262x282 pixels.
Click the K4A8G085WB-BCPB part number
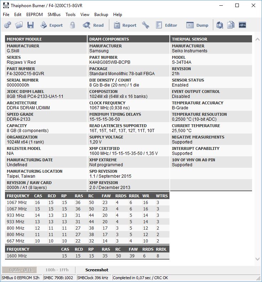pos(110,62)
